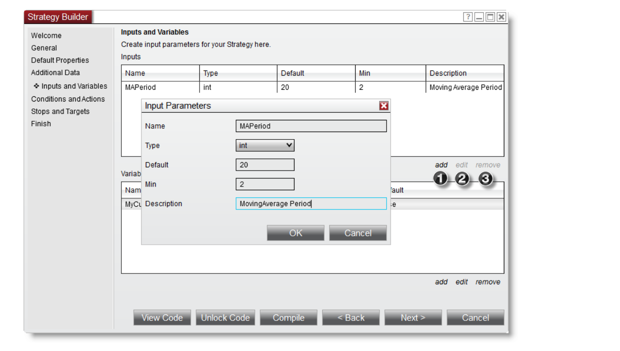The image size is (620, 351).
Task: Select the MAPeriod cell in Inputs table
Action: (x=160, y=87)
